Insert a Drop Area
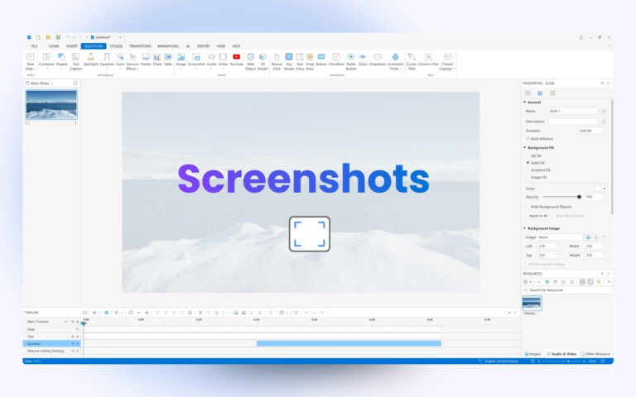Image resolution: width=636 pixels, height=397 pixels. 310,61
